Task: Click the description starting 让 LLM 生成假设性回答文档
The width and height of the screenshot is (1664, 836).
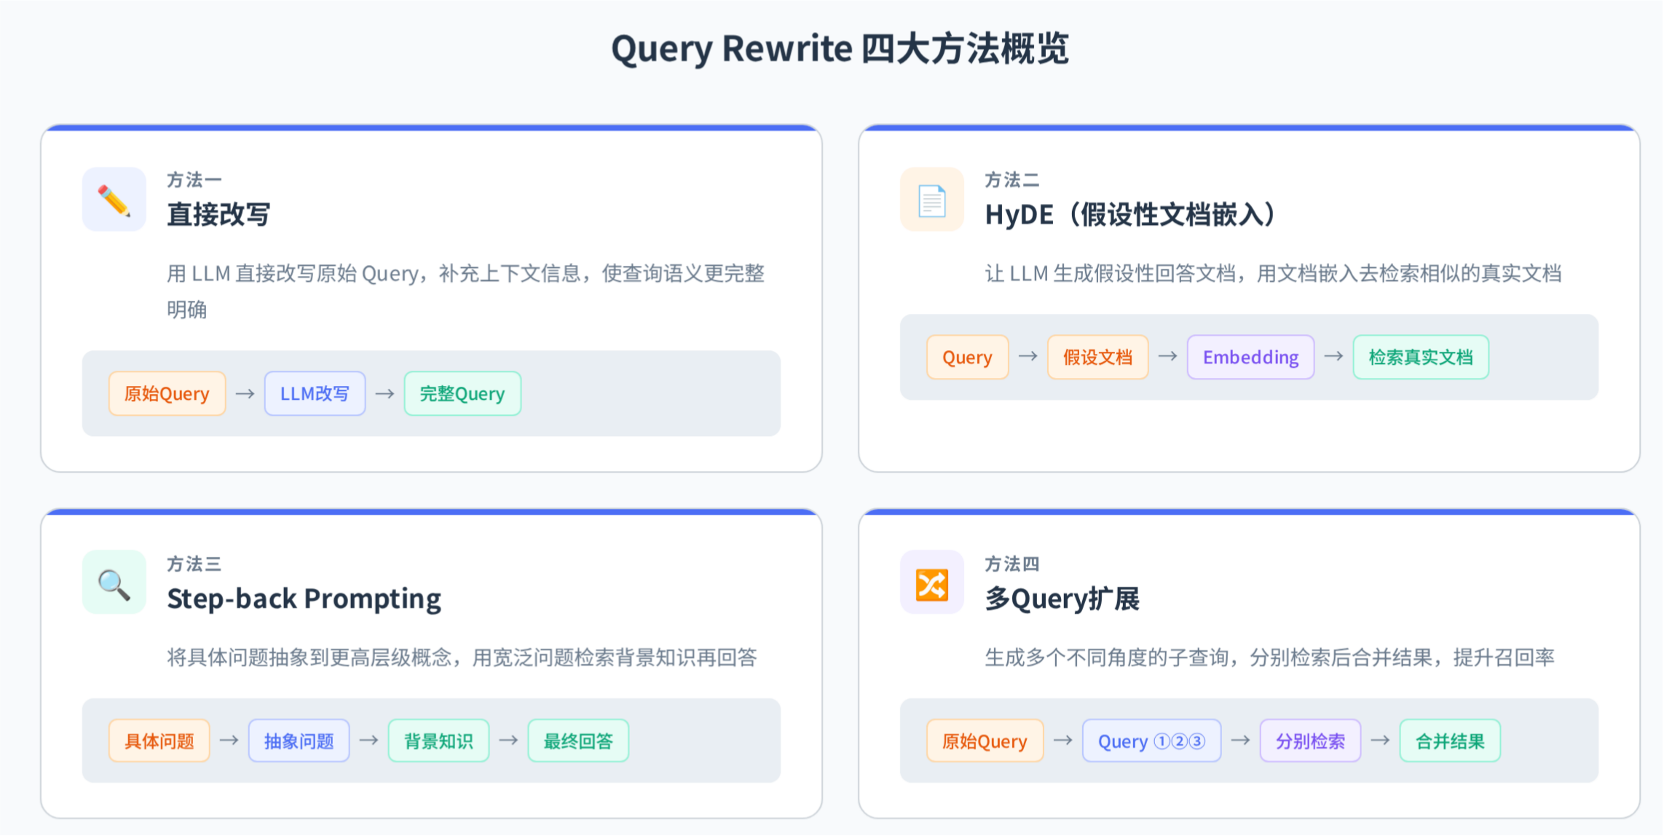Action: click(1273, 274)
